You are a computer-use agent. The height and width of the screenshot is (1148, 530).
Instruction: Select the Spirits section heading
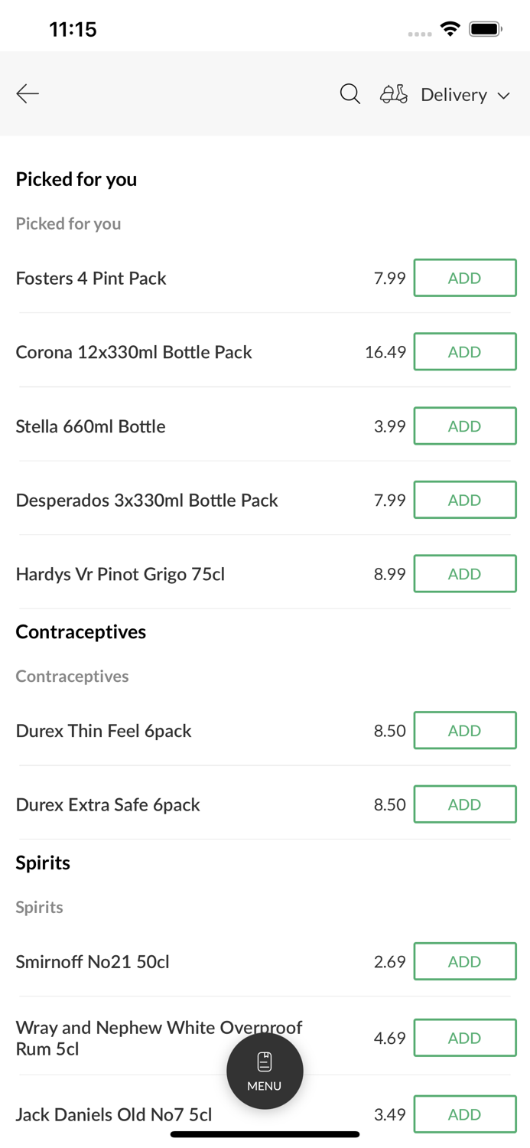[x=43, y=863]
